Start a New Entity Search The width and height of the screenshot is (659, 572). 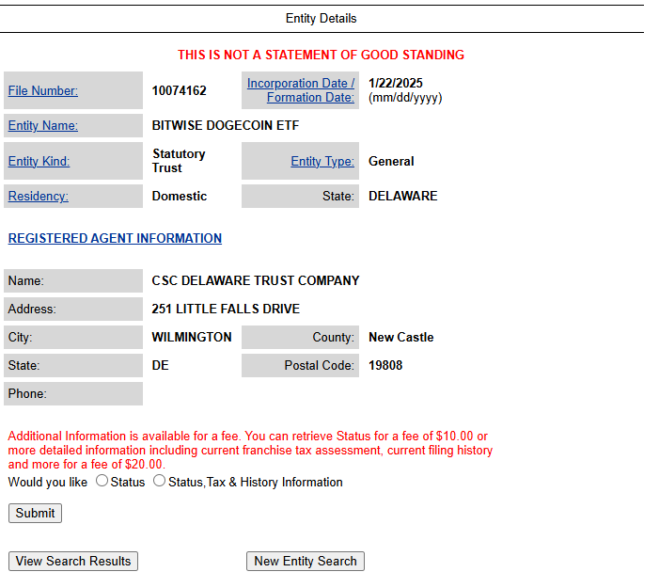[306, 561]
